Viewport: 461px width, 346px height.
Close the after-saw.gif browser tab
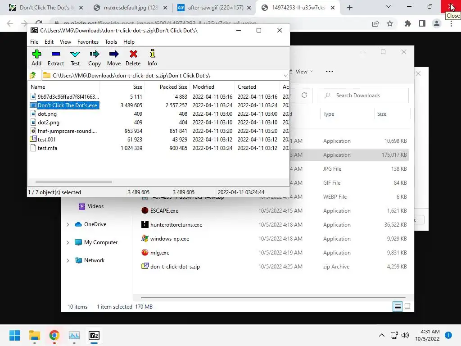point(249,8)
